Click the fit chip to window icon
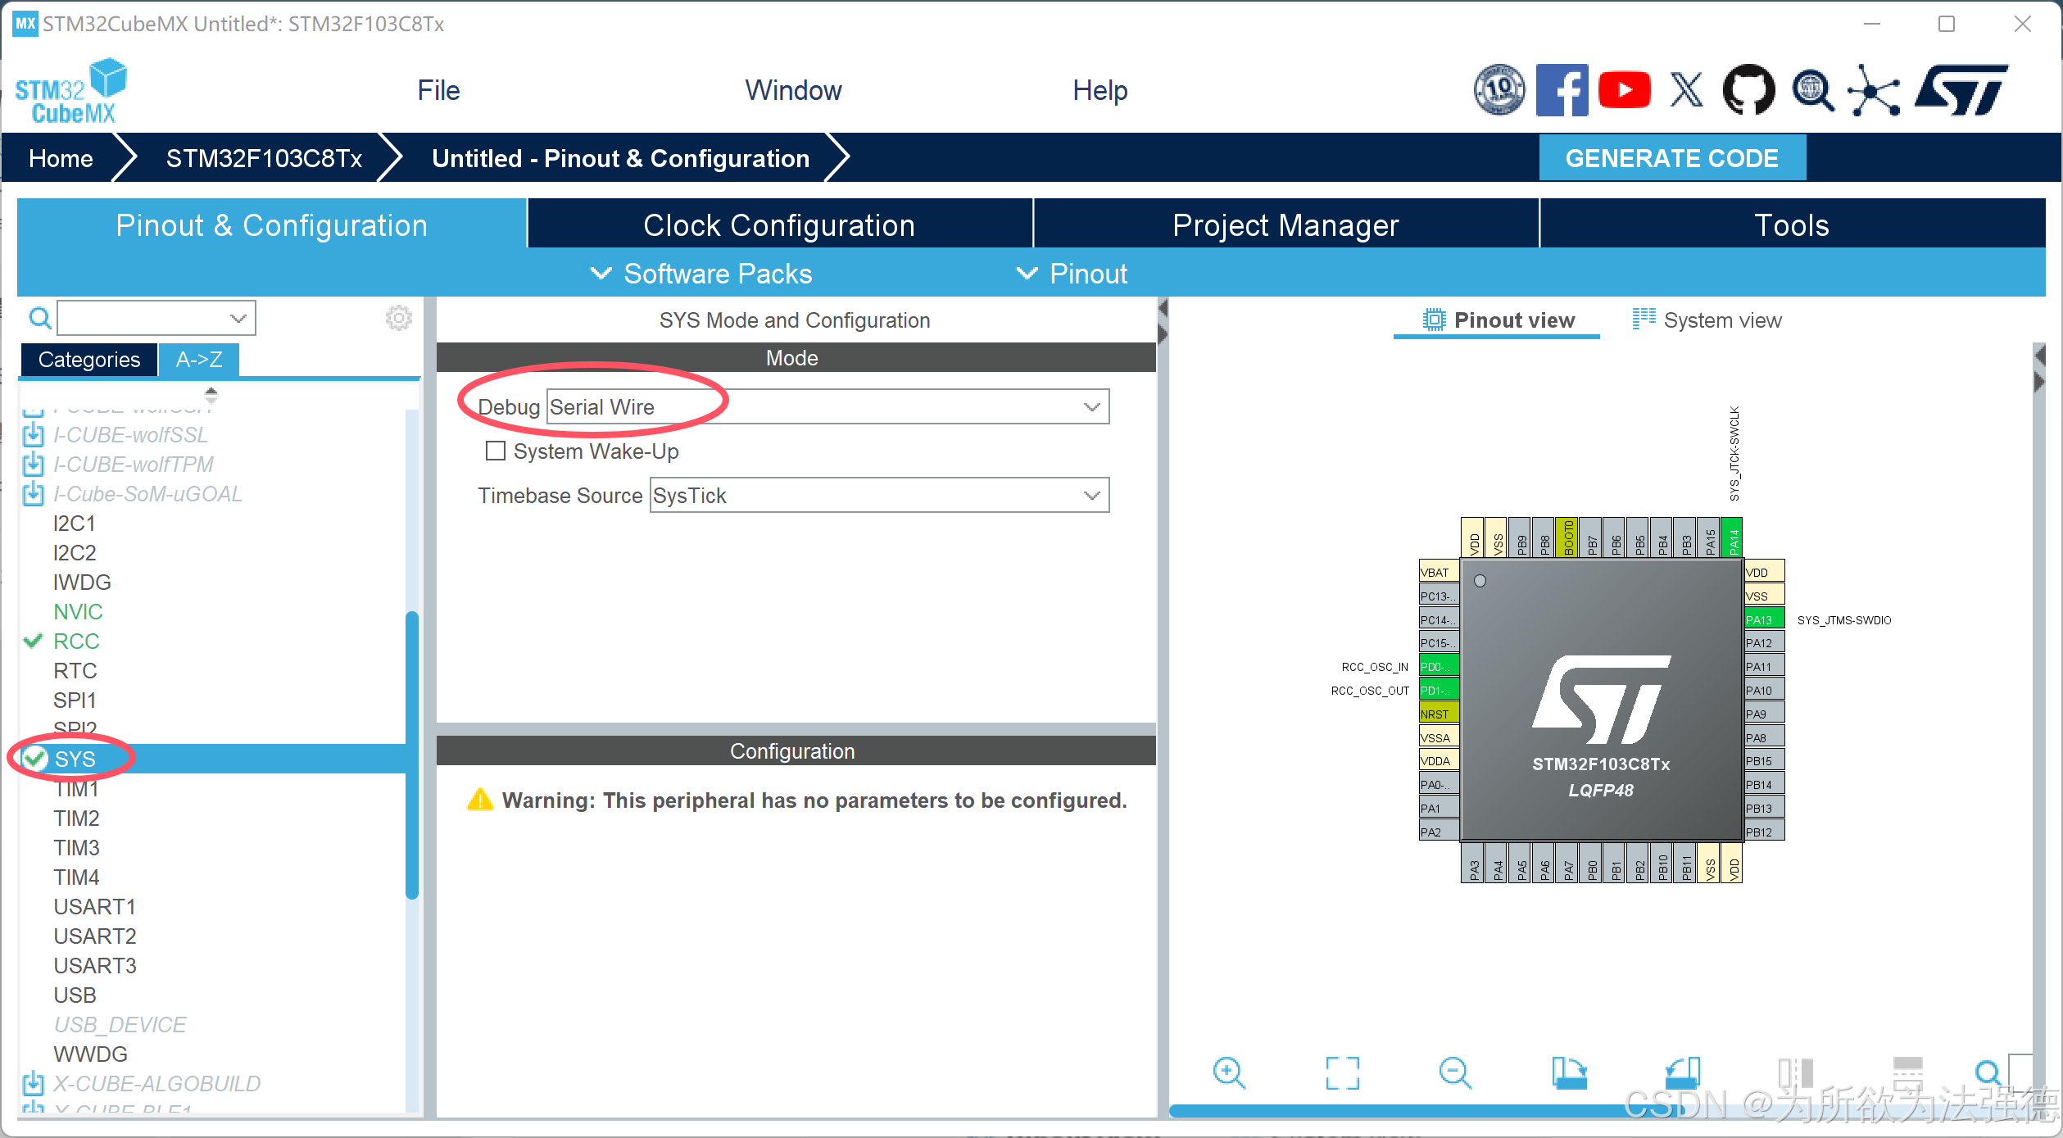2063x1138 pixels. (x=1342, y=1072)
